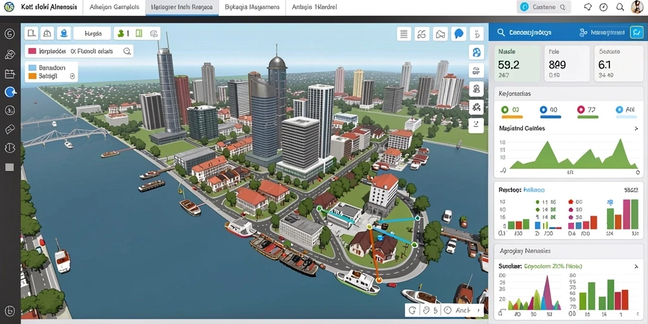Image resolution: width=648 pixels, height=324 pixels.
Task: Toggle the light blue radio indicator All
Action: coord(619,109)
